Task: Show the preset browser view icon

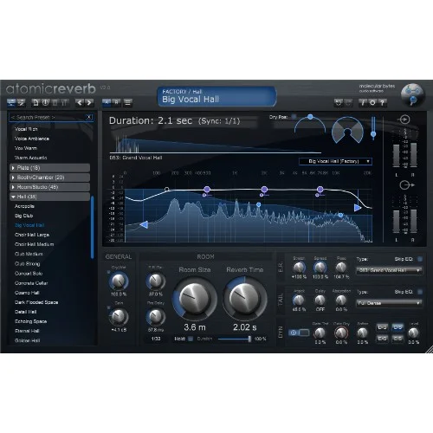Action: point(11,102)
